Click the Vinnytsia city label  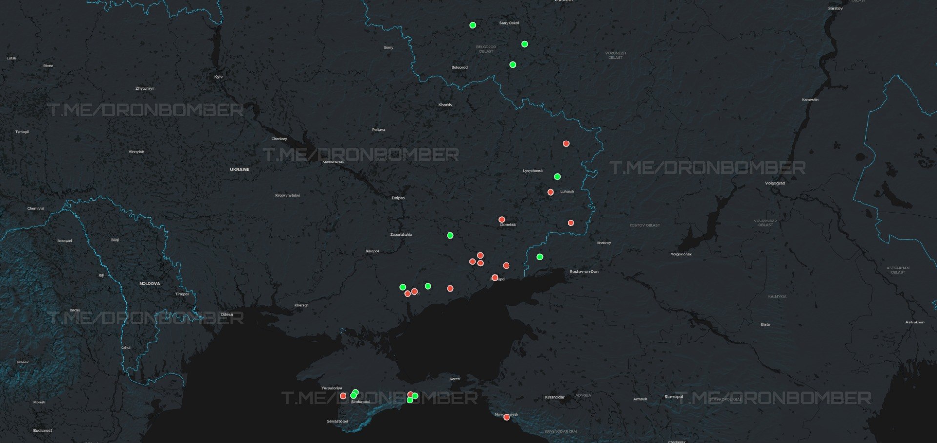coord(137,151)
